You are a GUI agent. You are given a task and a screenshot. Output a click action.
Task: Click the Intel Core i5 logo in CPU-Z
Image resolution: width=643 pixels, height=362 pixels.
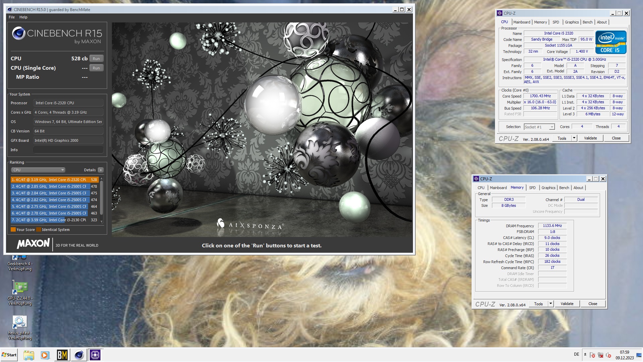click(611, 42)
